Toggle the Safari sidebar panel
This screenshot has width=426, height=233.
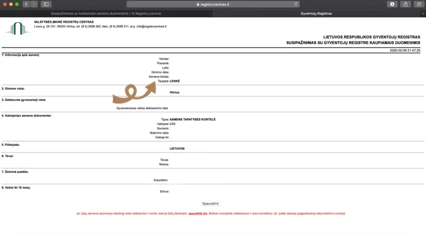click(46, 4)
